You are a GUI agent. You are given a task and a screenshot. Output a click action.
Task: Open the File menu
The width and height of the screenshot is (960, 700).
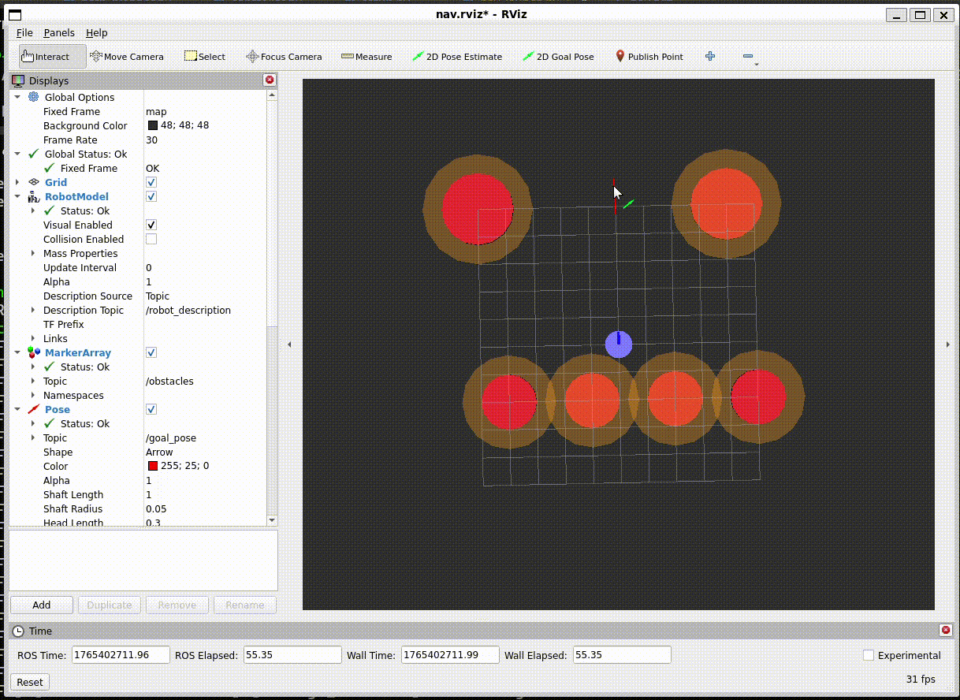(x=24, y=33)
